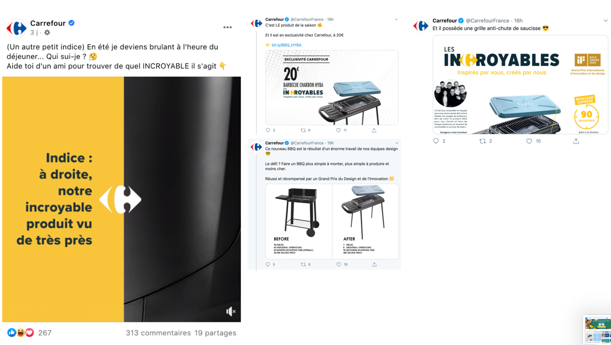Share the anti-chute de saucisse tweet

(576, 141)
